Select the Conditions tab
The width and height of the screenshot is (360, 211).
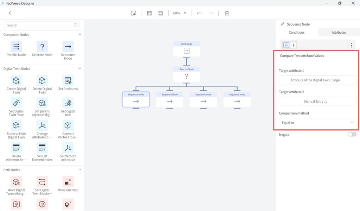coord(296,32)
